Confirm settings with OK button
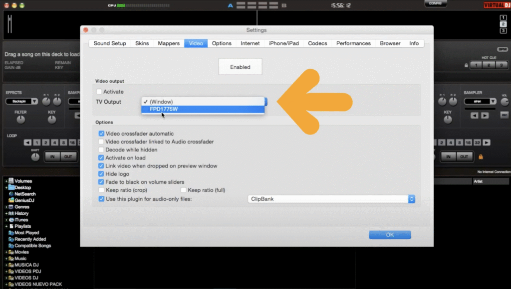511x289 pixels. (390, 235)
